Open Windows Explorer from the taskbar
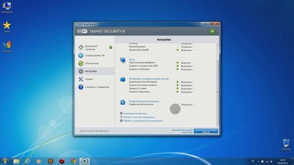Screen dimensions: 294x165 [17, 161]
